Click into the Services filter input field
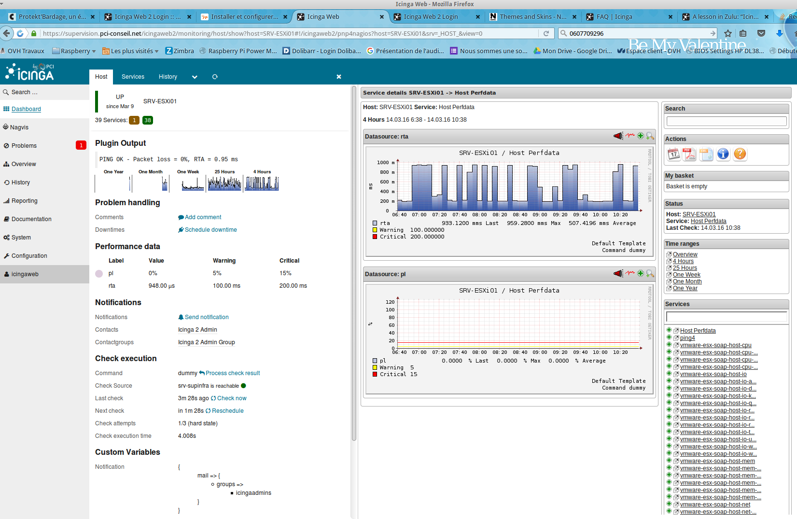 pyautogui.click(x=726, y=317)
